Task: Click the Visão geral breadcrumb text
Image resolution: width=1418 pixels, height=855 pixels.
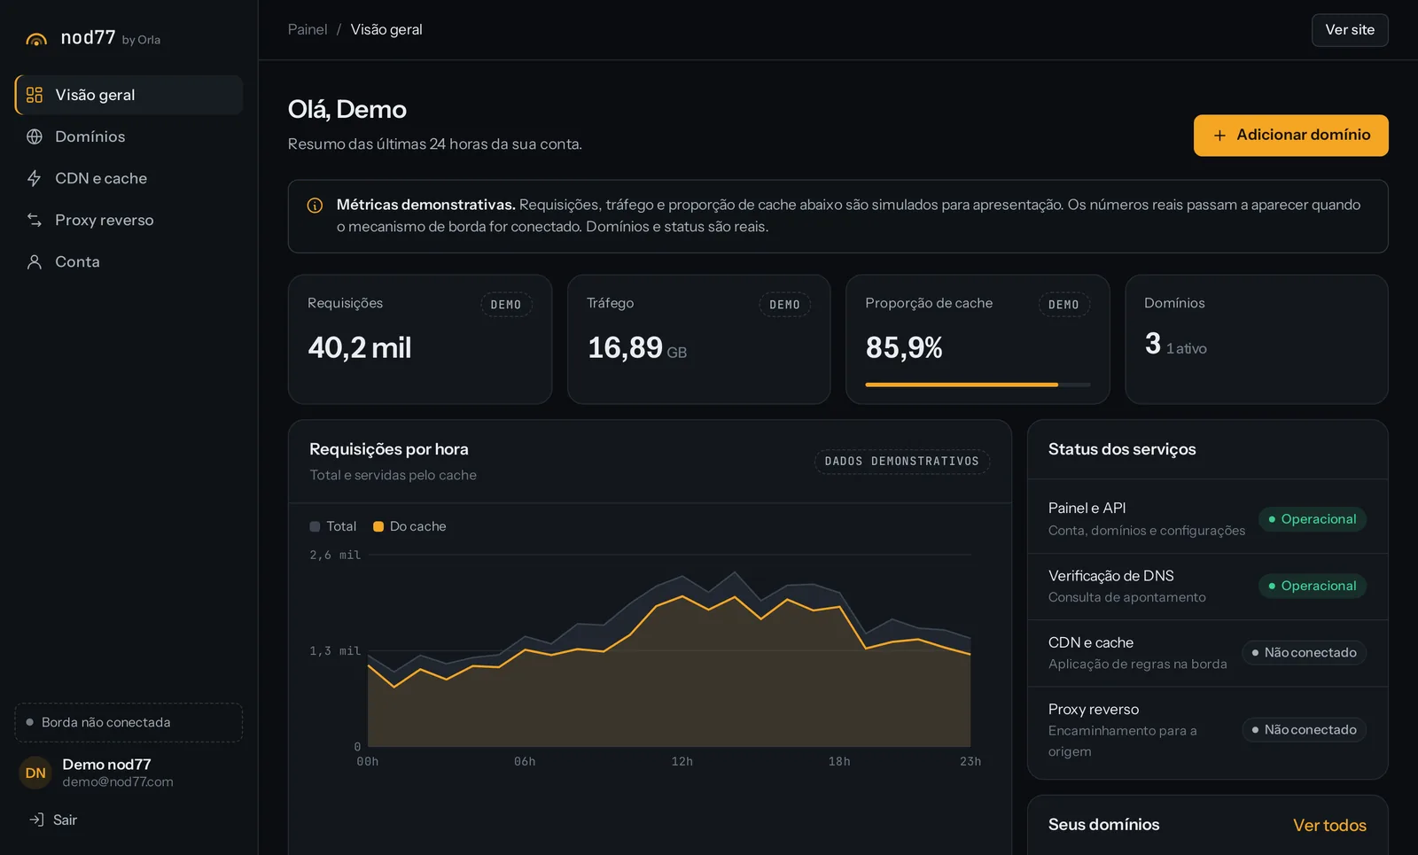Action: coord(386,29)
